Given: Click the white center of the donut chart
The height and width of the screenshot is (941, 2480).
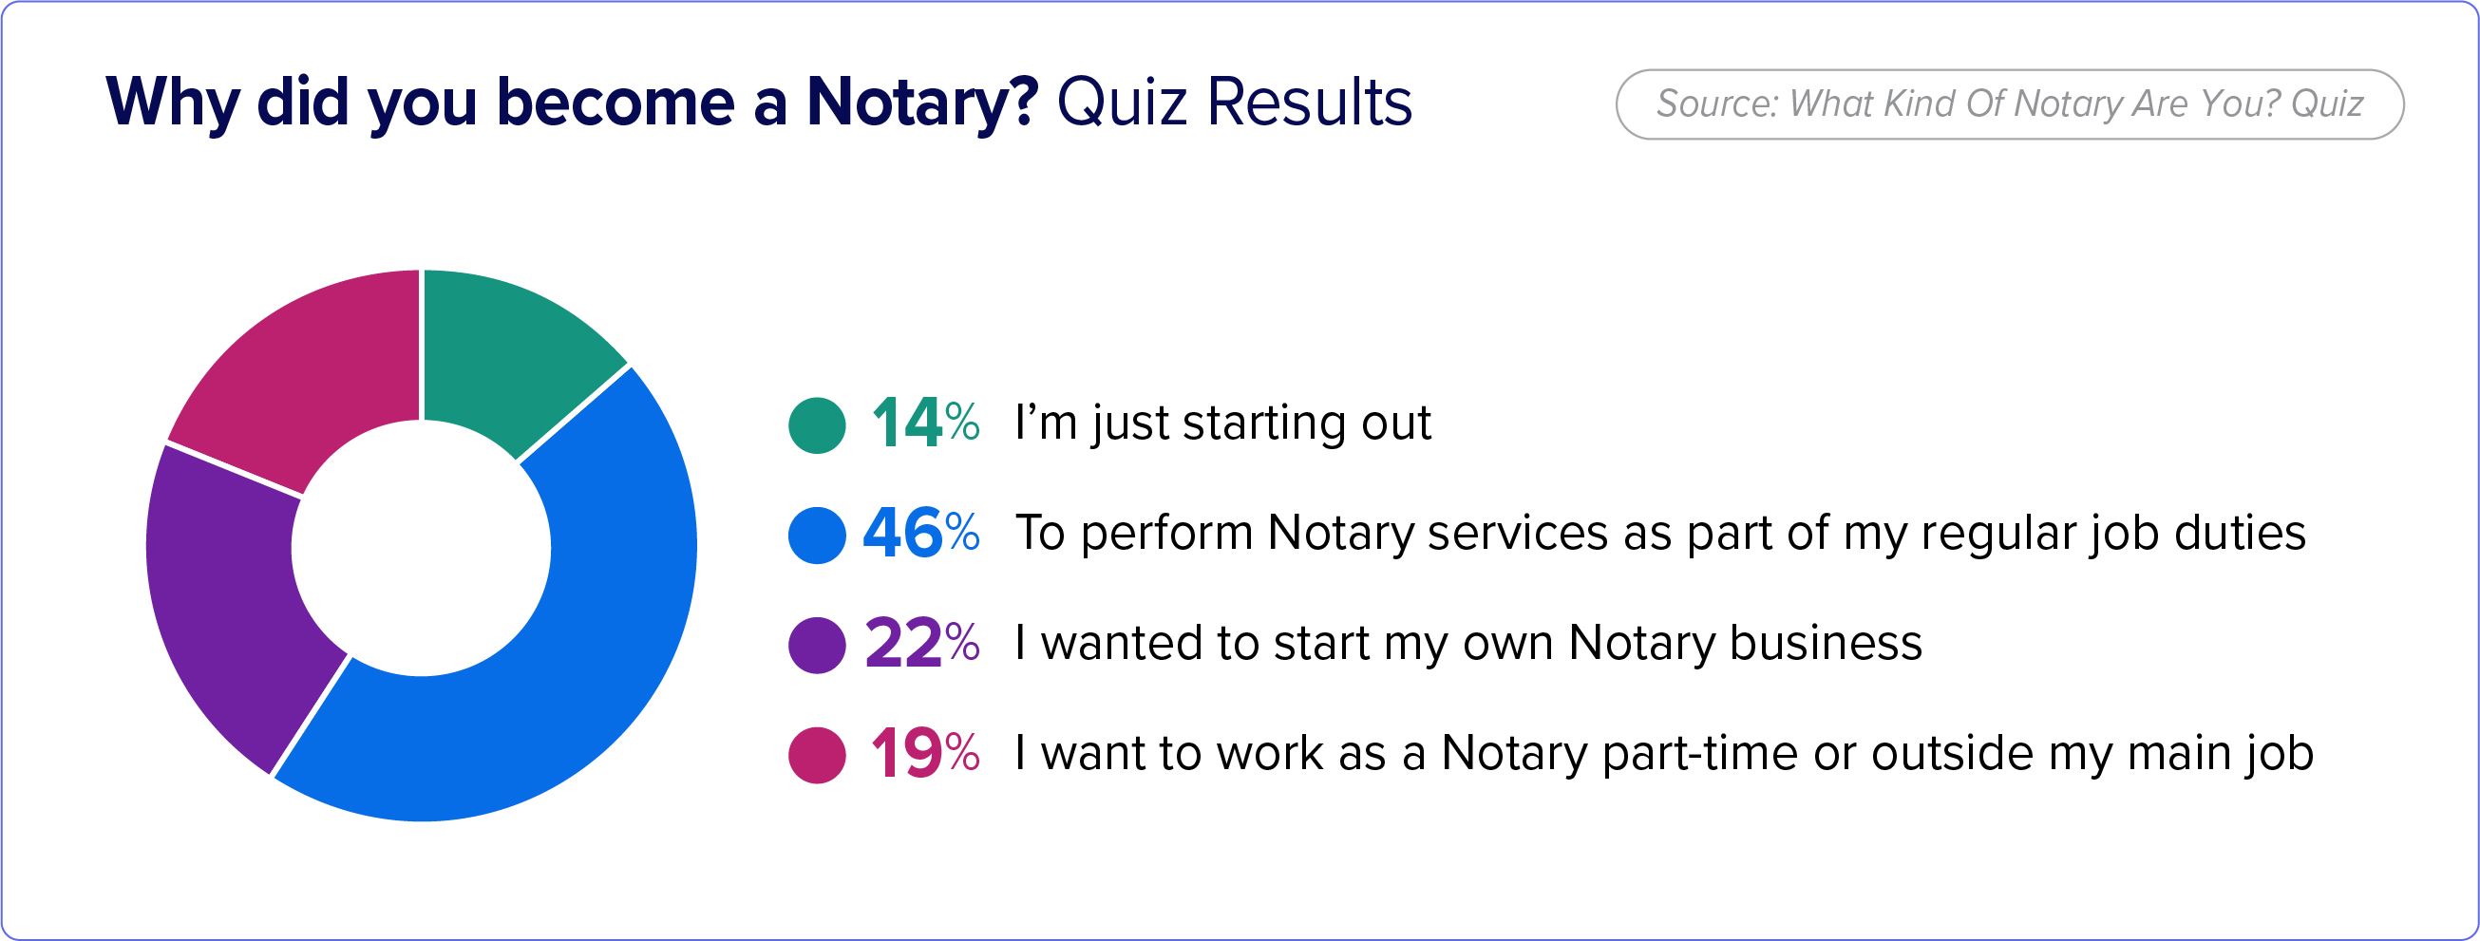Looking at the screenshot, I should tap(421, 547).
